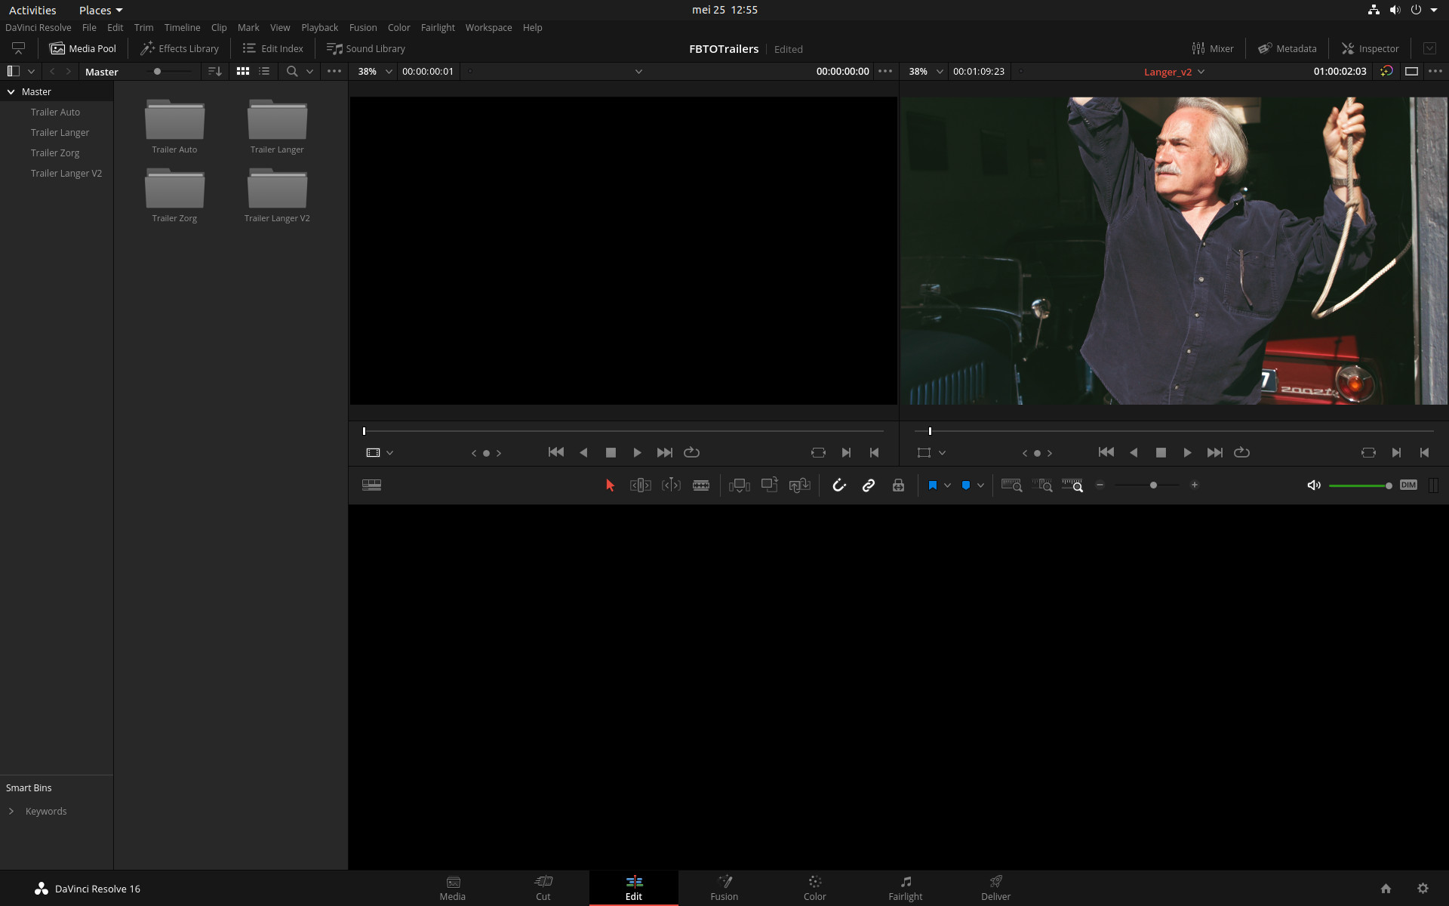1449x906 pixels.
Task: Click the Detail Zoom icon
Action: [1042, 485]
